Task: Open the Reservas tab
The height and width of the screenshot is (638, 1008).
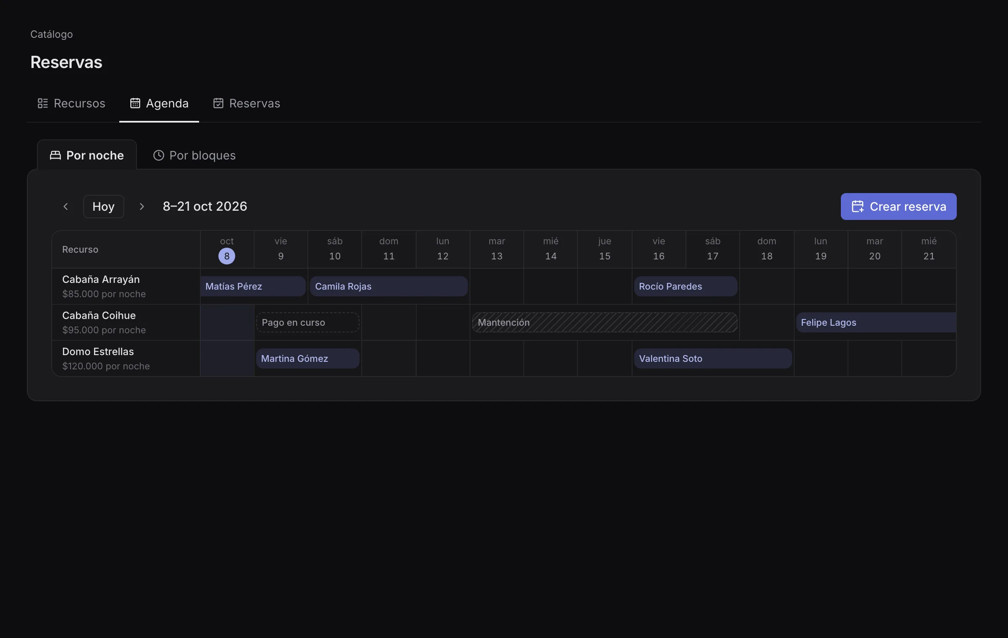Action: tap(246, 103)
